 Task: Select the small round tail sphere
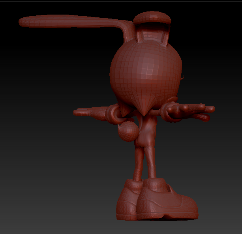tap(128, 131)
